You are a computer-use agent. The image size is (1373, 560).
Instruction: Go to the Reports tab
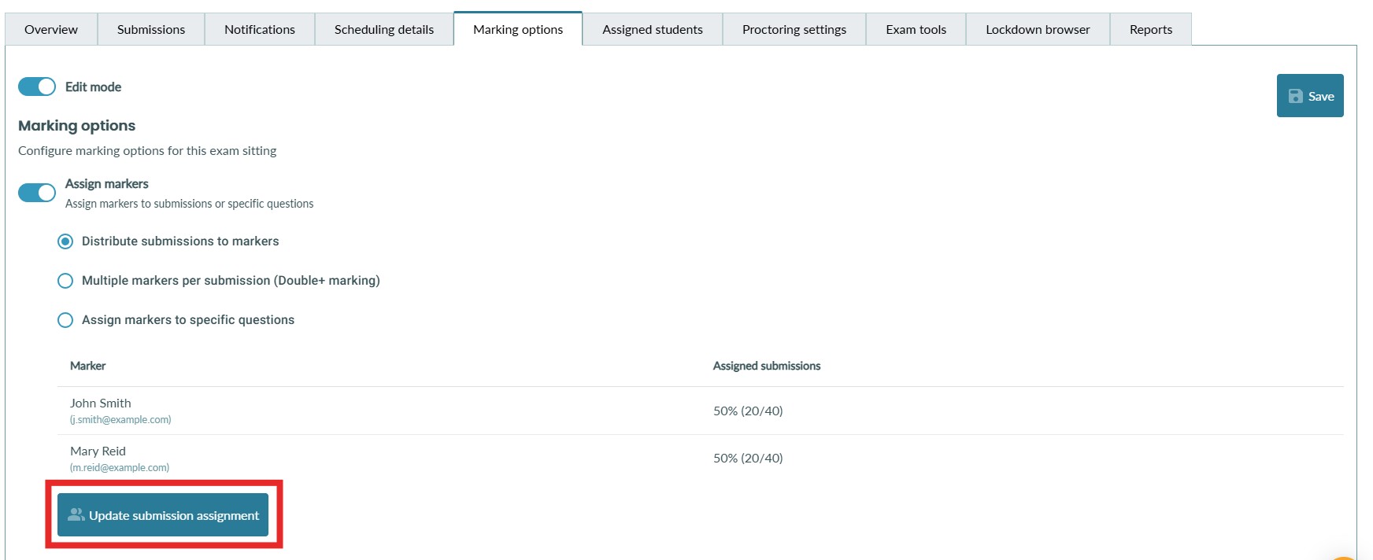1150,30
